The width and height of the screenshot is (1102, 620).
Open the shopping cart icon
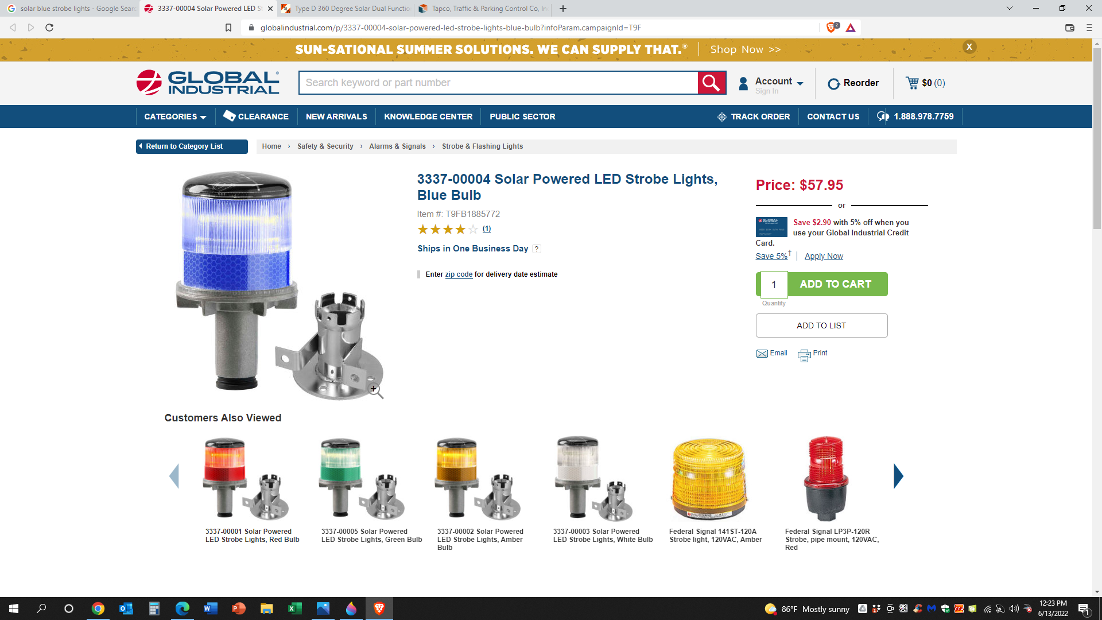912,83
